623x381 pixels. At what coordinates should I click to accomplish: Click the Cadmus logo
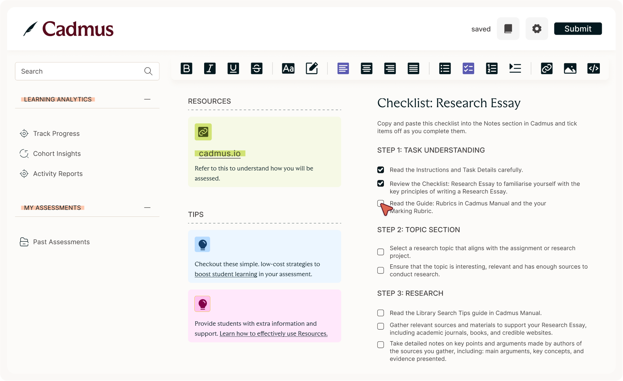click(x=68, y=29)
